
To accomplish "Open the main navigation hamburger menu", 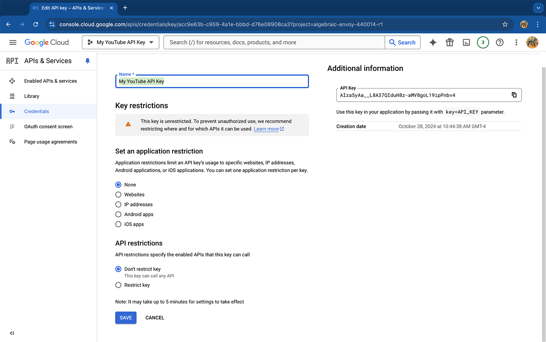I will (x=13, y=42).
